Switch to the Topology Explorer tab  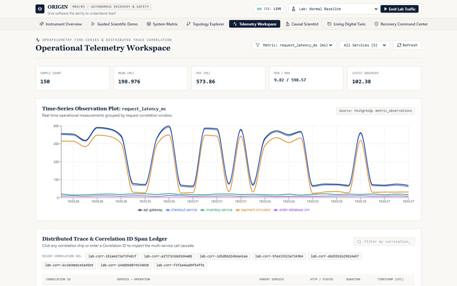click(x=205, y=24)
